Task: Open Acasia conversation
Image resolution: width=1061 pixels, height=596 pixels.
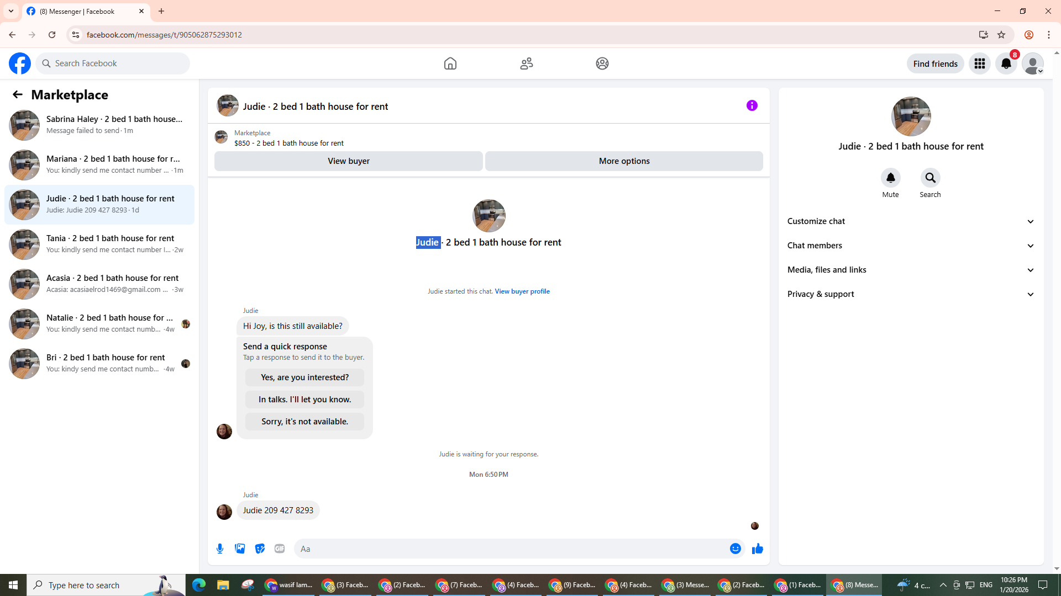Action: point(99,284)
